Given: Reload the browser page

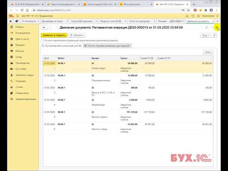Looking at the screenshot, I should [22, 10].
